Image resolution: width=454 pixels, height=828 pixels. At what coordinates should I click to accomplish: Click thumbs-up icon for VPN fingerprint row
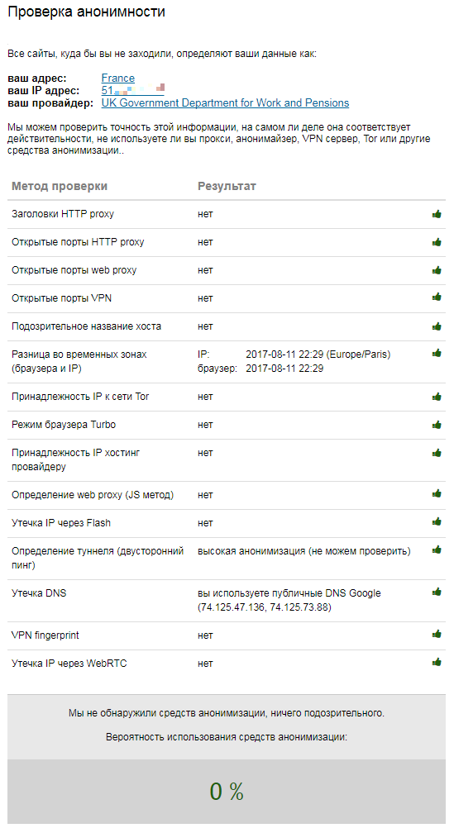coord(437,634)
